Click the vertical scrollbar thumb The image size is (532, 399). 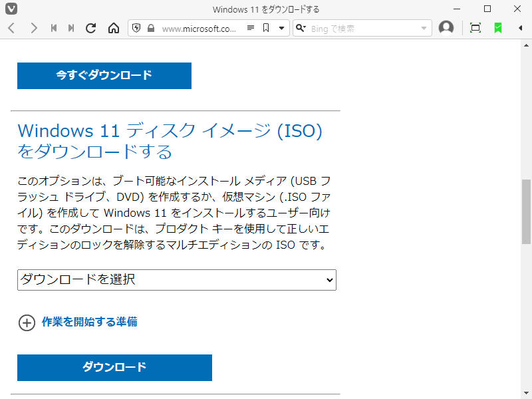tap(526, 211)
